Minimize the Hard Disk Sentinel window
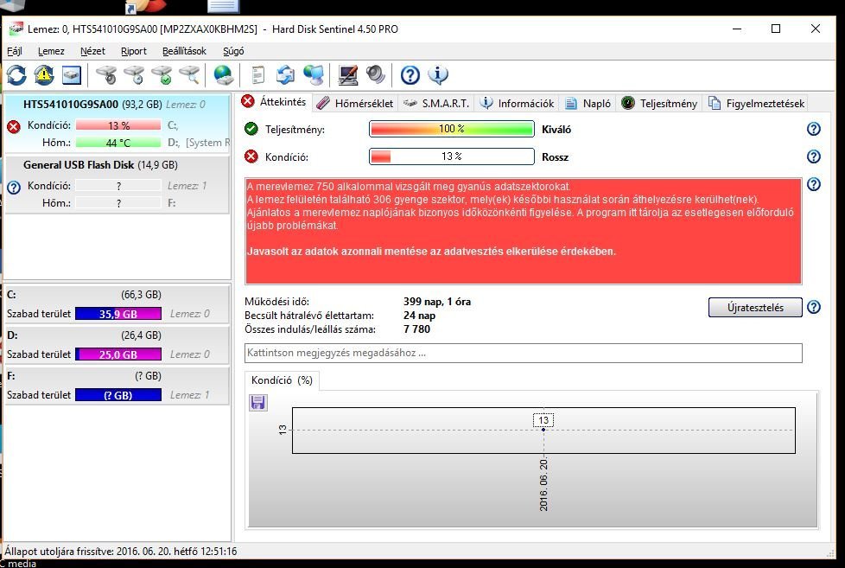This screenshot has height=568, width=845. tap(737, 29)
